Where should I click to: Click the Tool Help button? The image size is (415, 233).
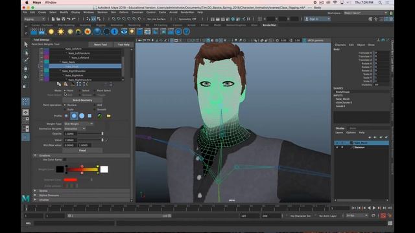point(124,45)
